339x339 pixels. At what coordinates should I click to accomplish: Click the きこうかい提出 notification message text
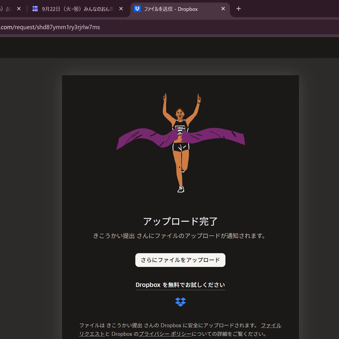(179, 236)
